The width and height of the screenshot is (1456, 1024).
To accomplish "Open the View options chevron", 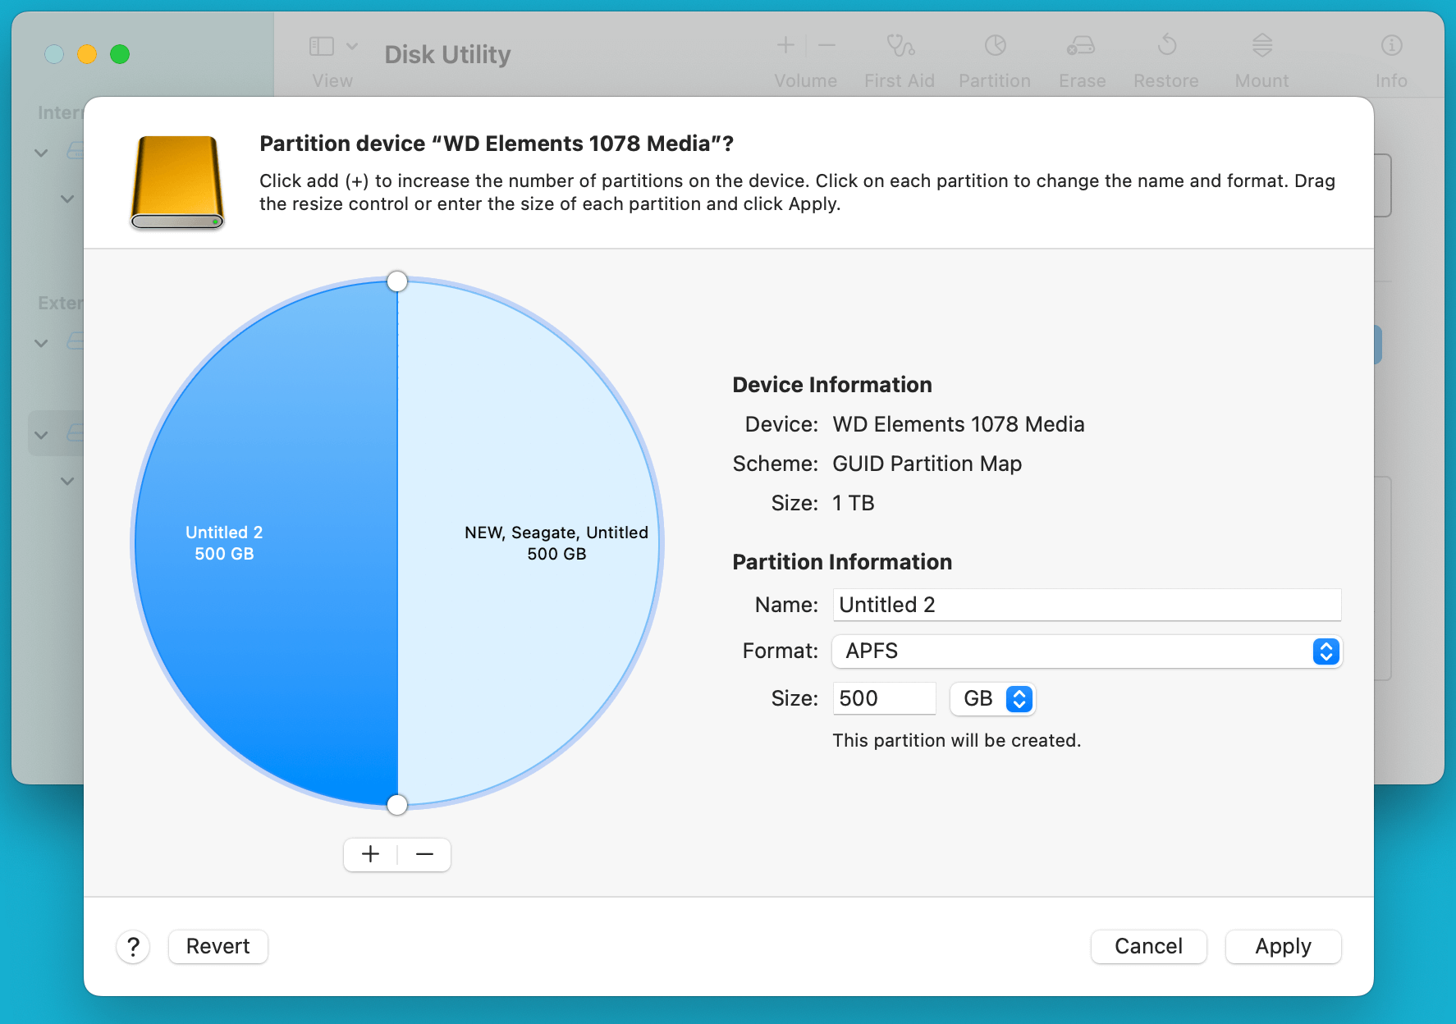I will (x=353, y=45).
